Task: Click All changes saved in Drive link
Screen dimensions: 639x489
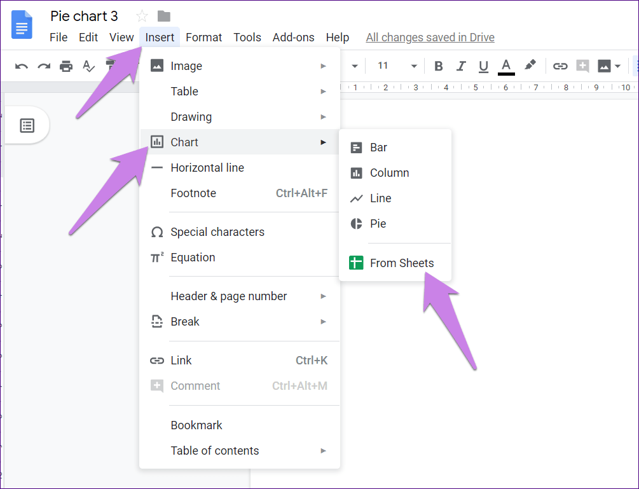Action: point(430,38)
